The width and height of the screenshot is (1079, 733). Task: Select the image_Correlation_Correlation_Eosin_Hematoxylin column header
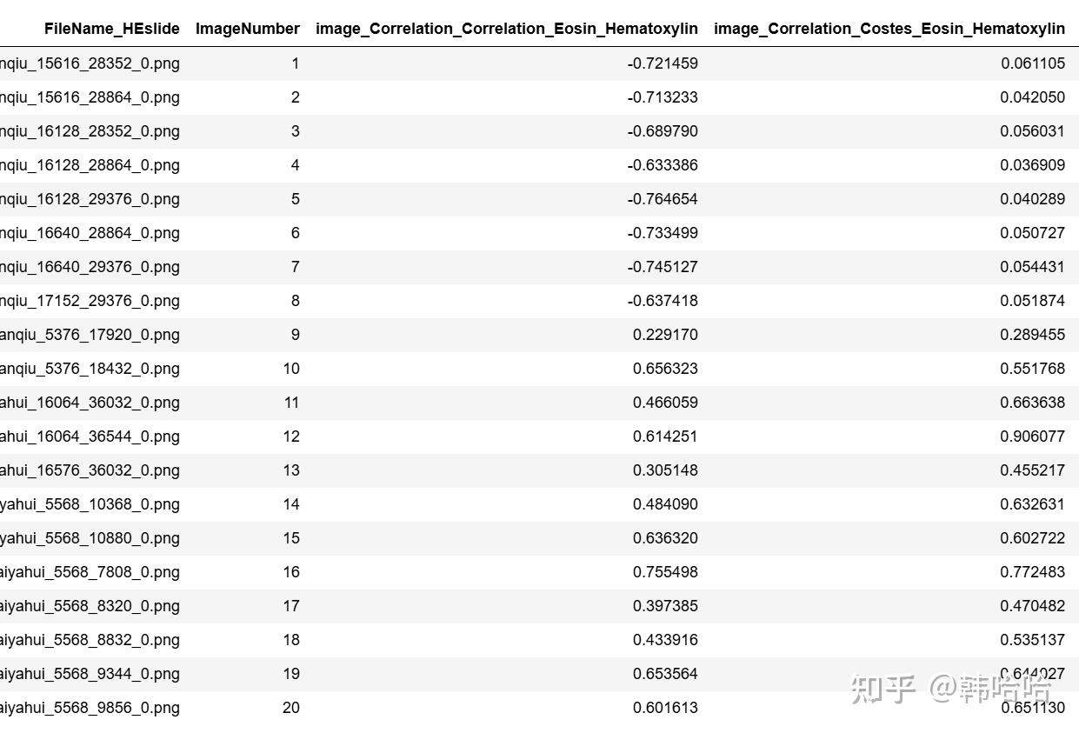click(x=507, y=29)
